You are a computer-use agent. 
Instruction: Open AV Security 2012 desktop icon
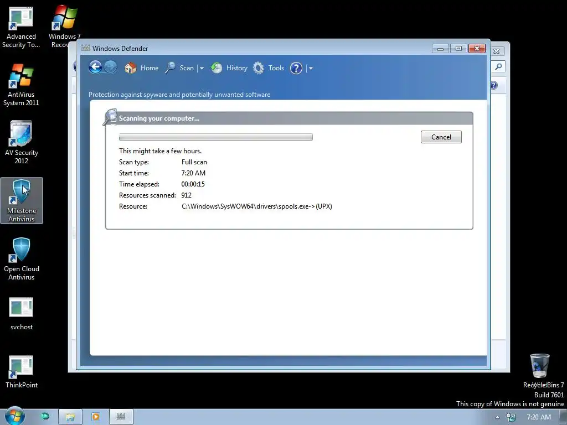tap(21, 142)
